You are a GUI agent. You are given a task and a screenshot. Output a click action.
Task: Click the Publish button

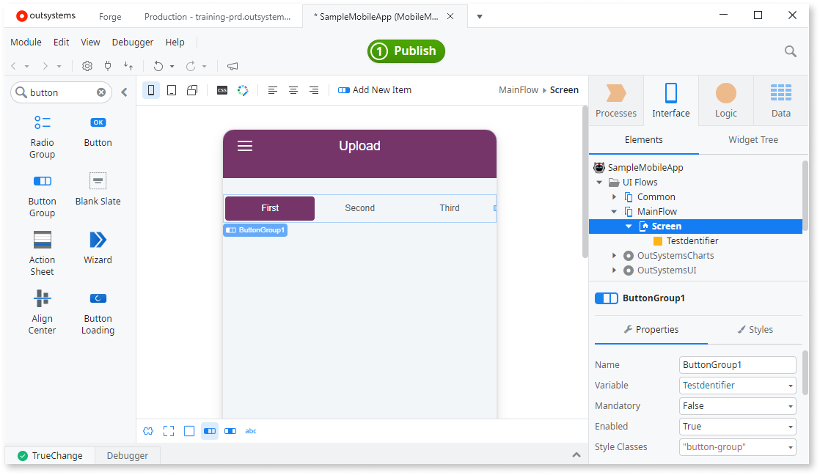coord(406,51)
